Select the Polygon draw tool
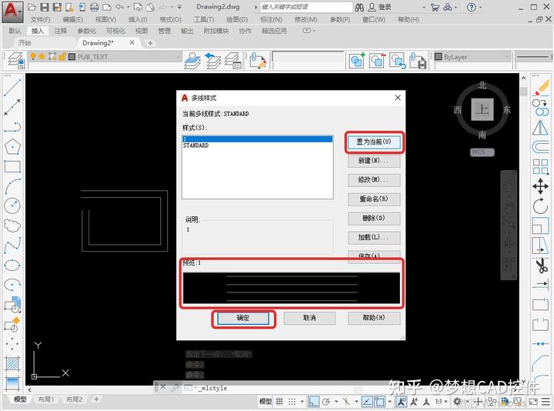554x411 pixels. pyautogui.click(x=12, y=147)
